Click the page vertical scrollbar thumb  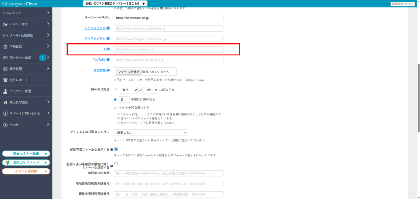click(x=418, y=98)
